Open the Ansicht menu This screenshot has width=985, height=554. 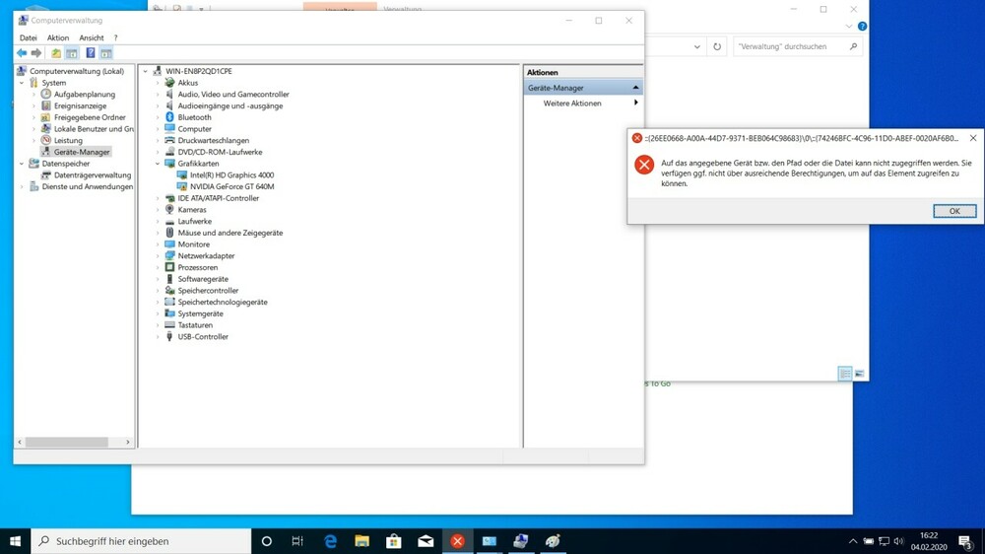(92, 38)
